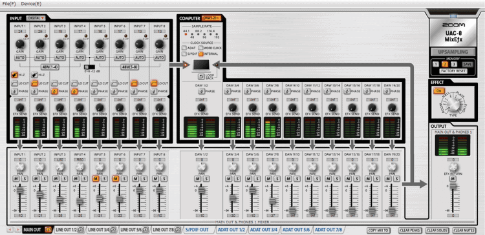
Task: Click the Line Out 1/2 link icon
Action: [81, 230]
